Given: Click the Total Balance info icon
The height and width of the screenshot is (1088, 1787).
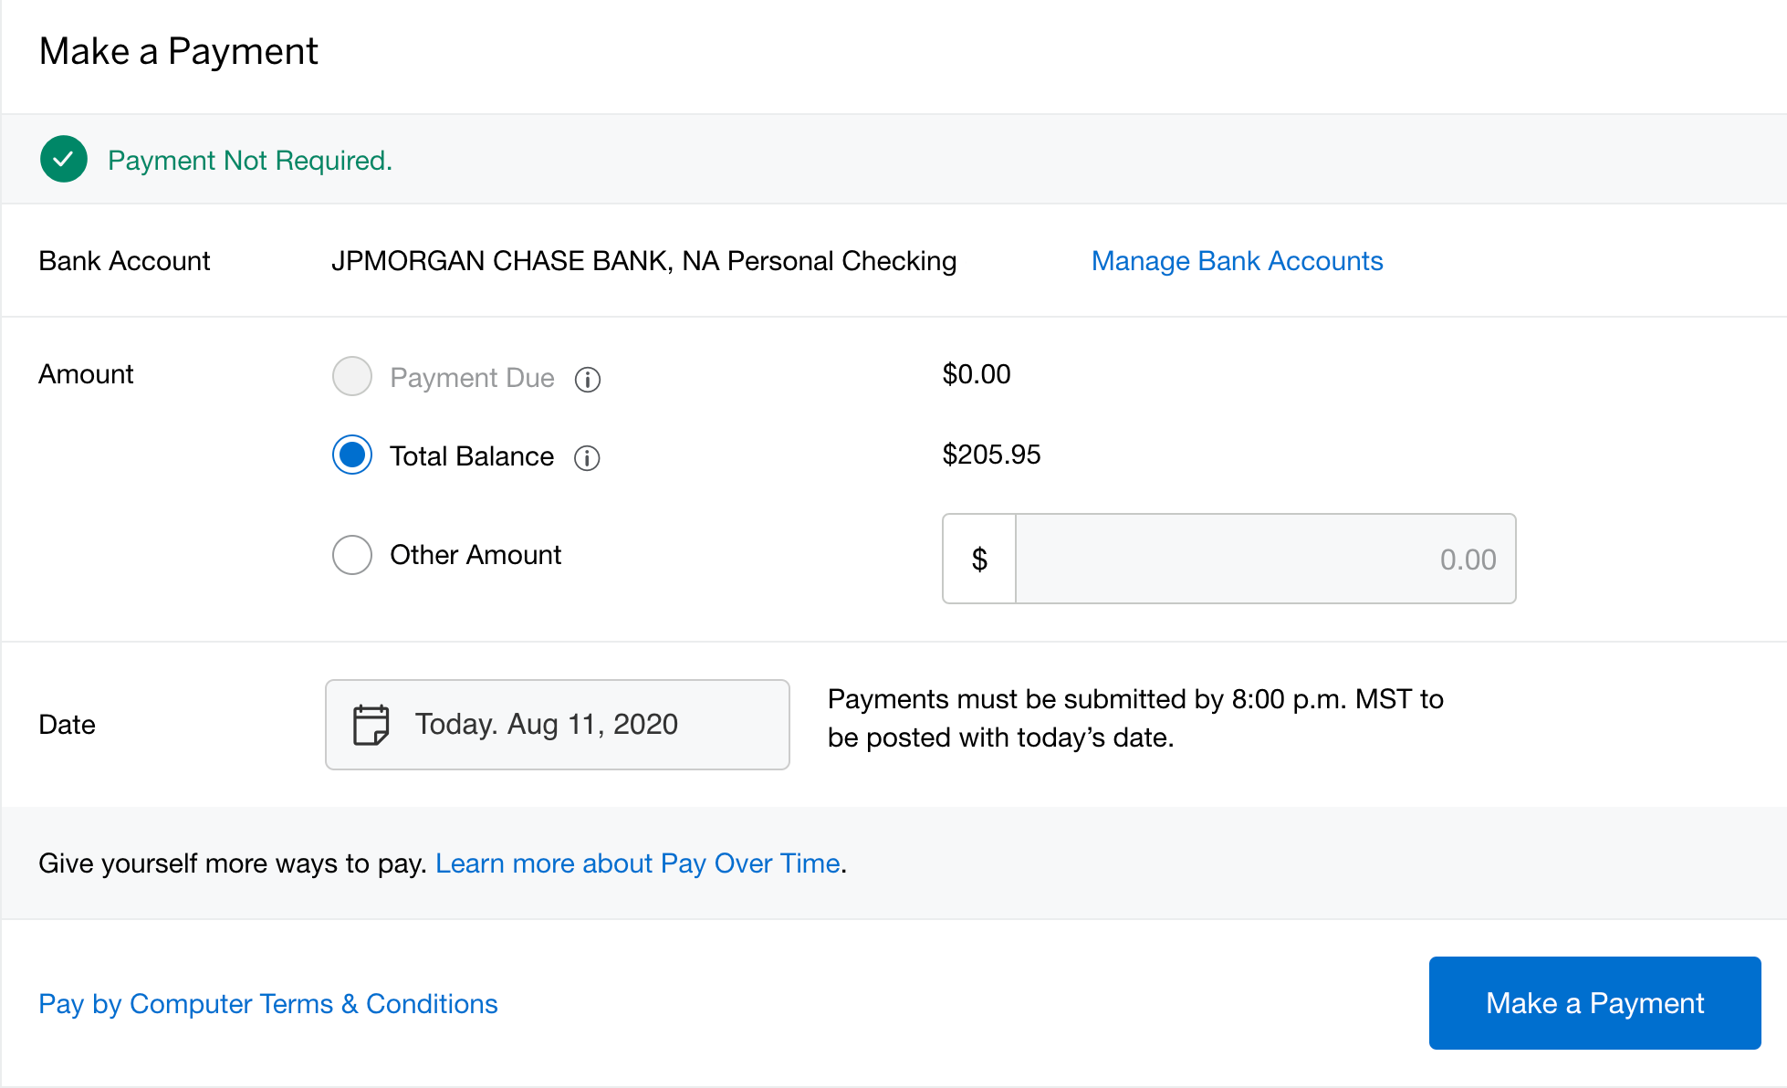Looking at the screenshot, I should [587, 457].
